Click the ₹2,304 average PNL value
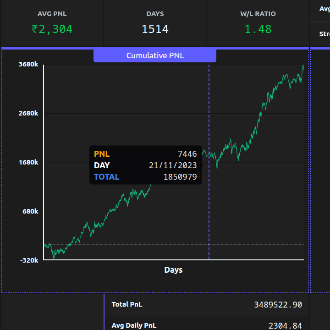This screenshot has height=330, width=330. (52, 29)
